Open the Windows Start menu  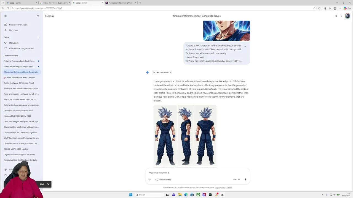[131, 195]
